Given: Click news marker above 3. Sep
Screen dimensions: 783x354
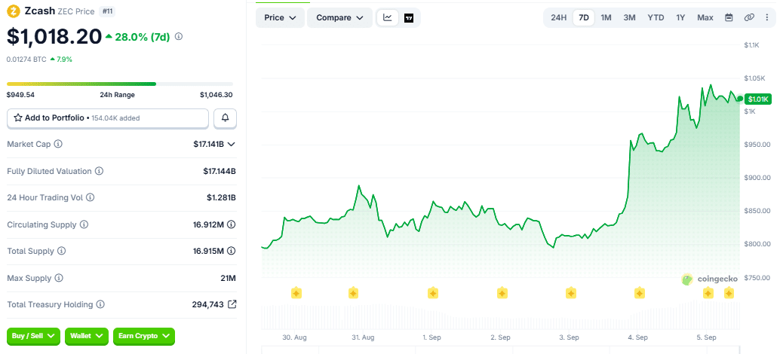Looking at the screenshot, I should [x=571, y=293].
